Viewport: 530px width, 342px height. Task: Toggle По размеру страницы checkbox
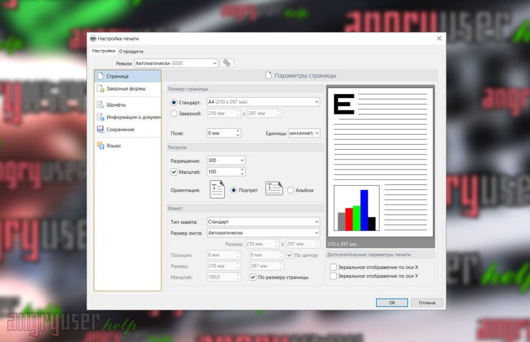[253, 277]
